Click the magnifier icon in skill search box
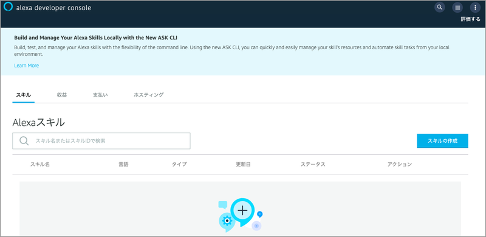Viewport: 486px width, 237px height. (x=24, y=141)
